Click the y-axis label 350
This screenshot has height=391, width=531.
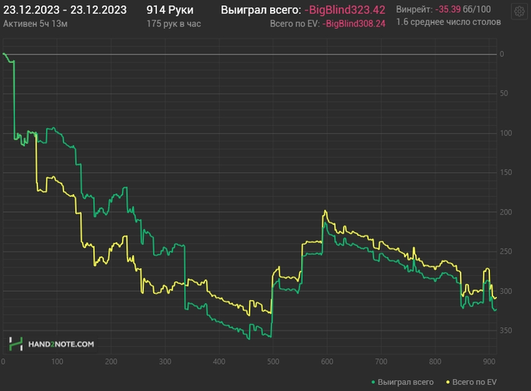[x=506, y=330]
